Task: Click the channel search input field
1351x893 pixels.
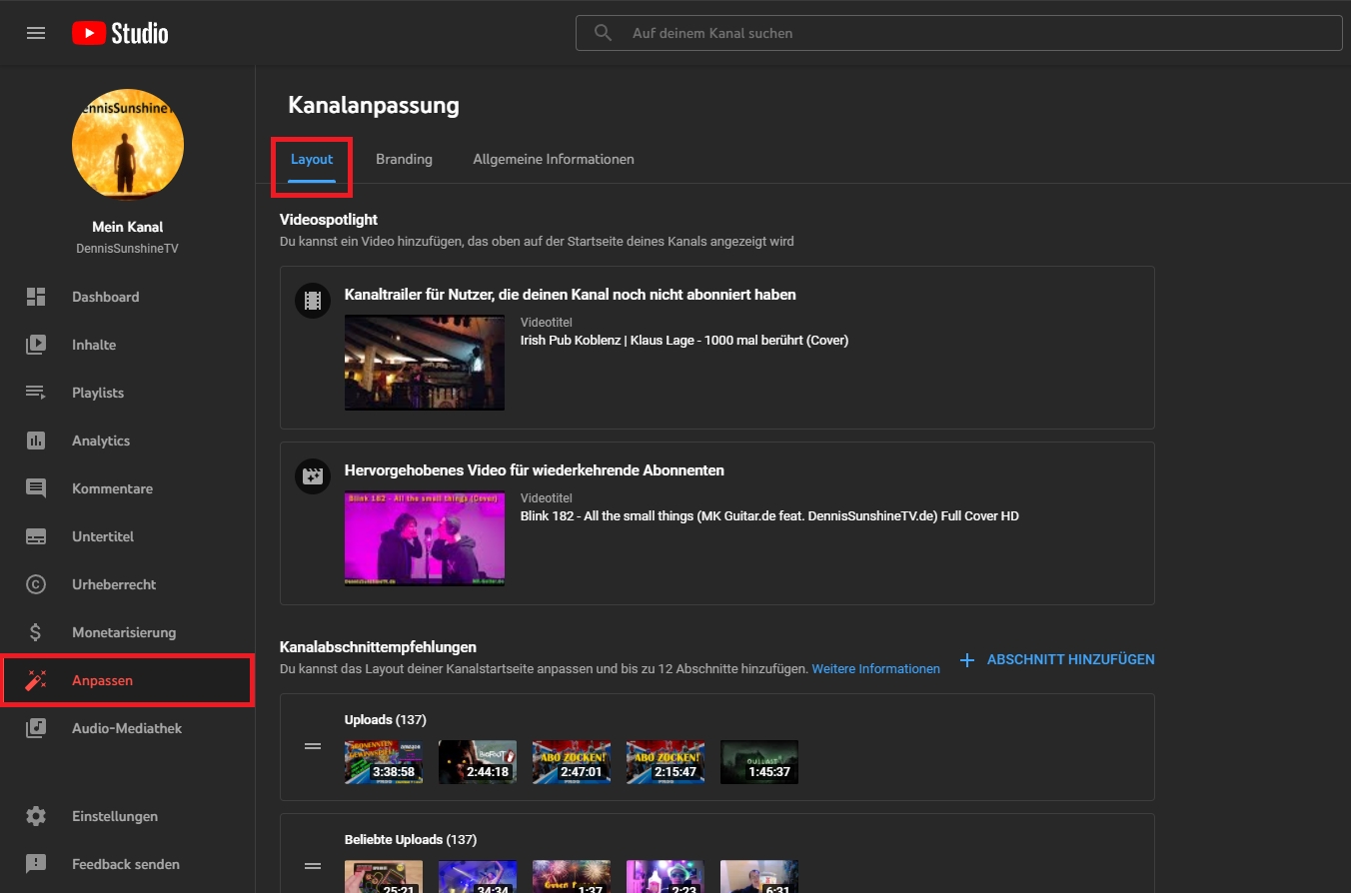Action: point(959,33)
